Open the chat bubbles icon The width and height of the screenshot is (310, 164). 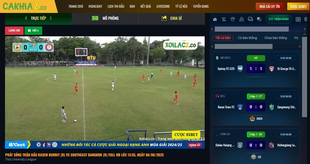click(250, 19)
